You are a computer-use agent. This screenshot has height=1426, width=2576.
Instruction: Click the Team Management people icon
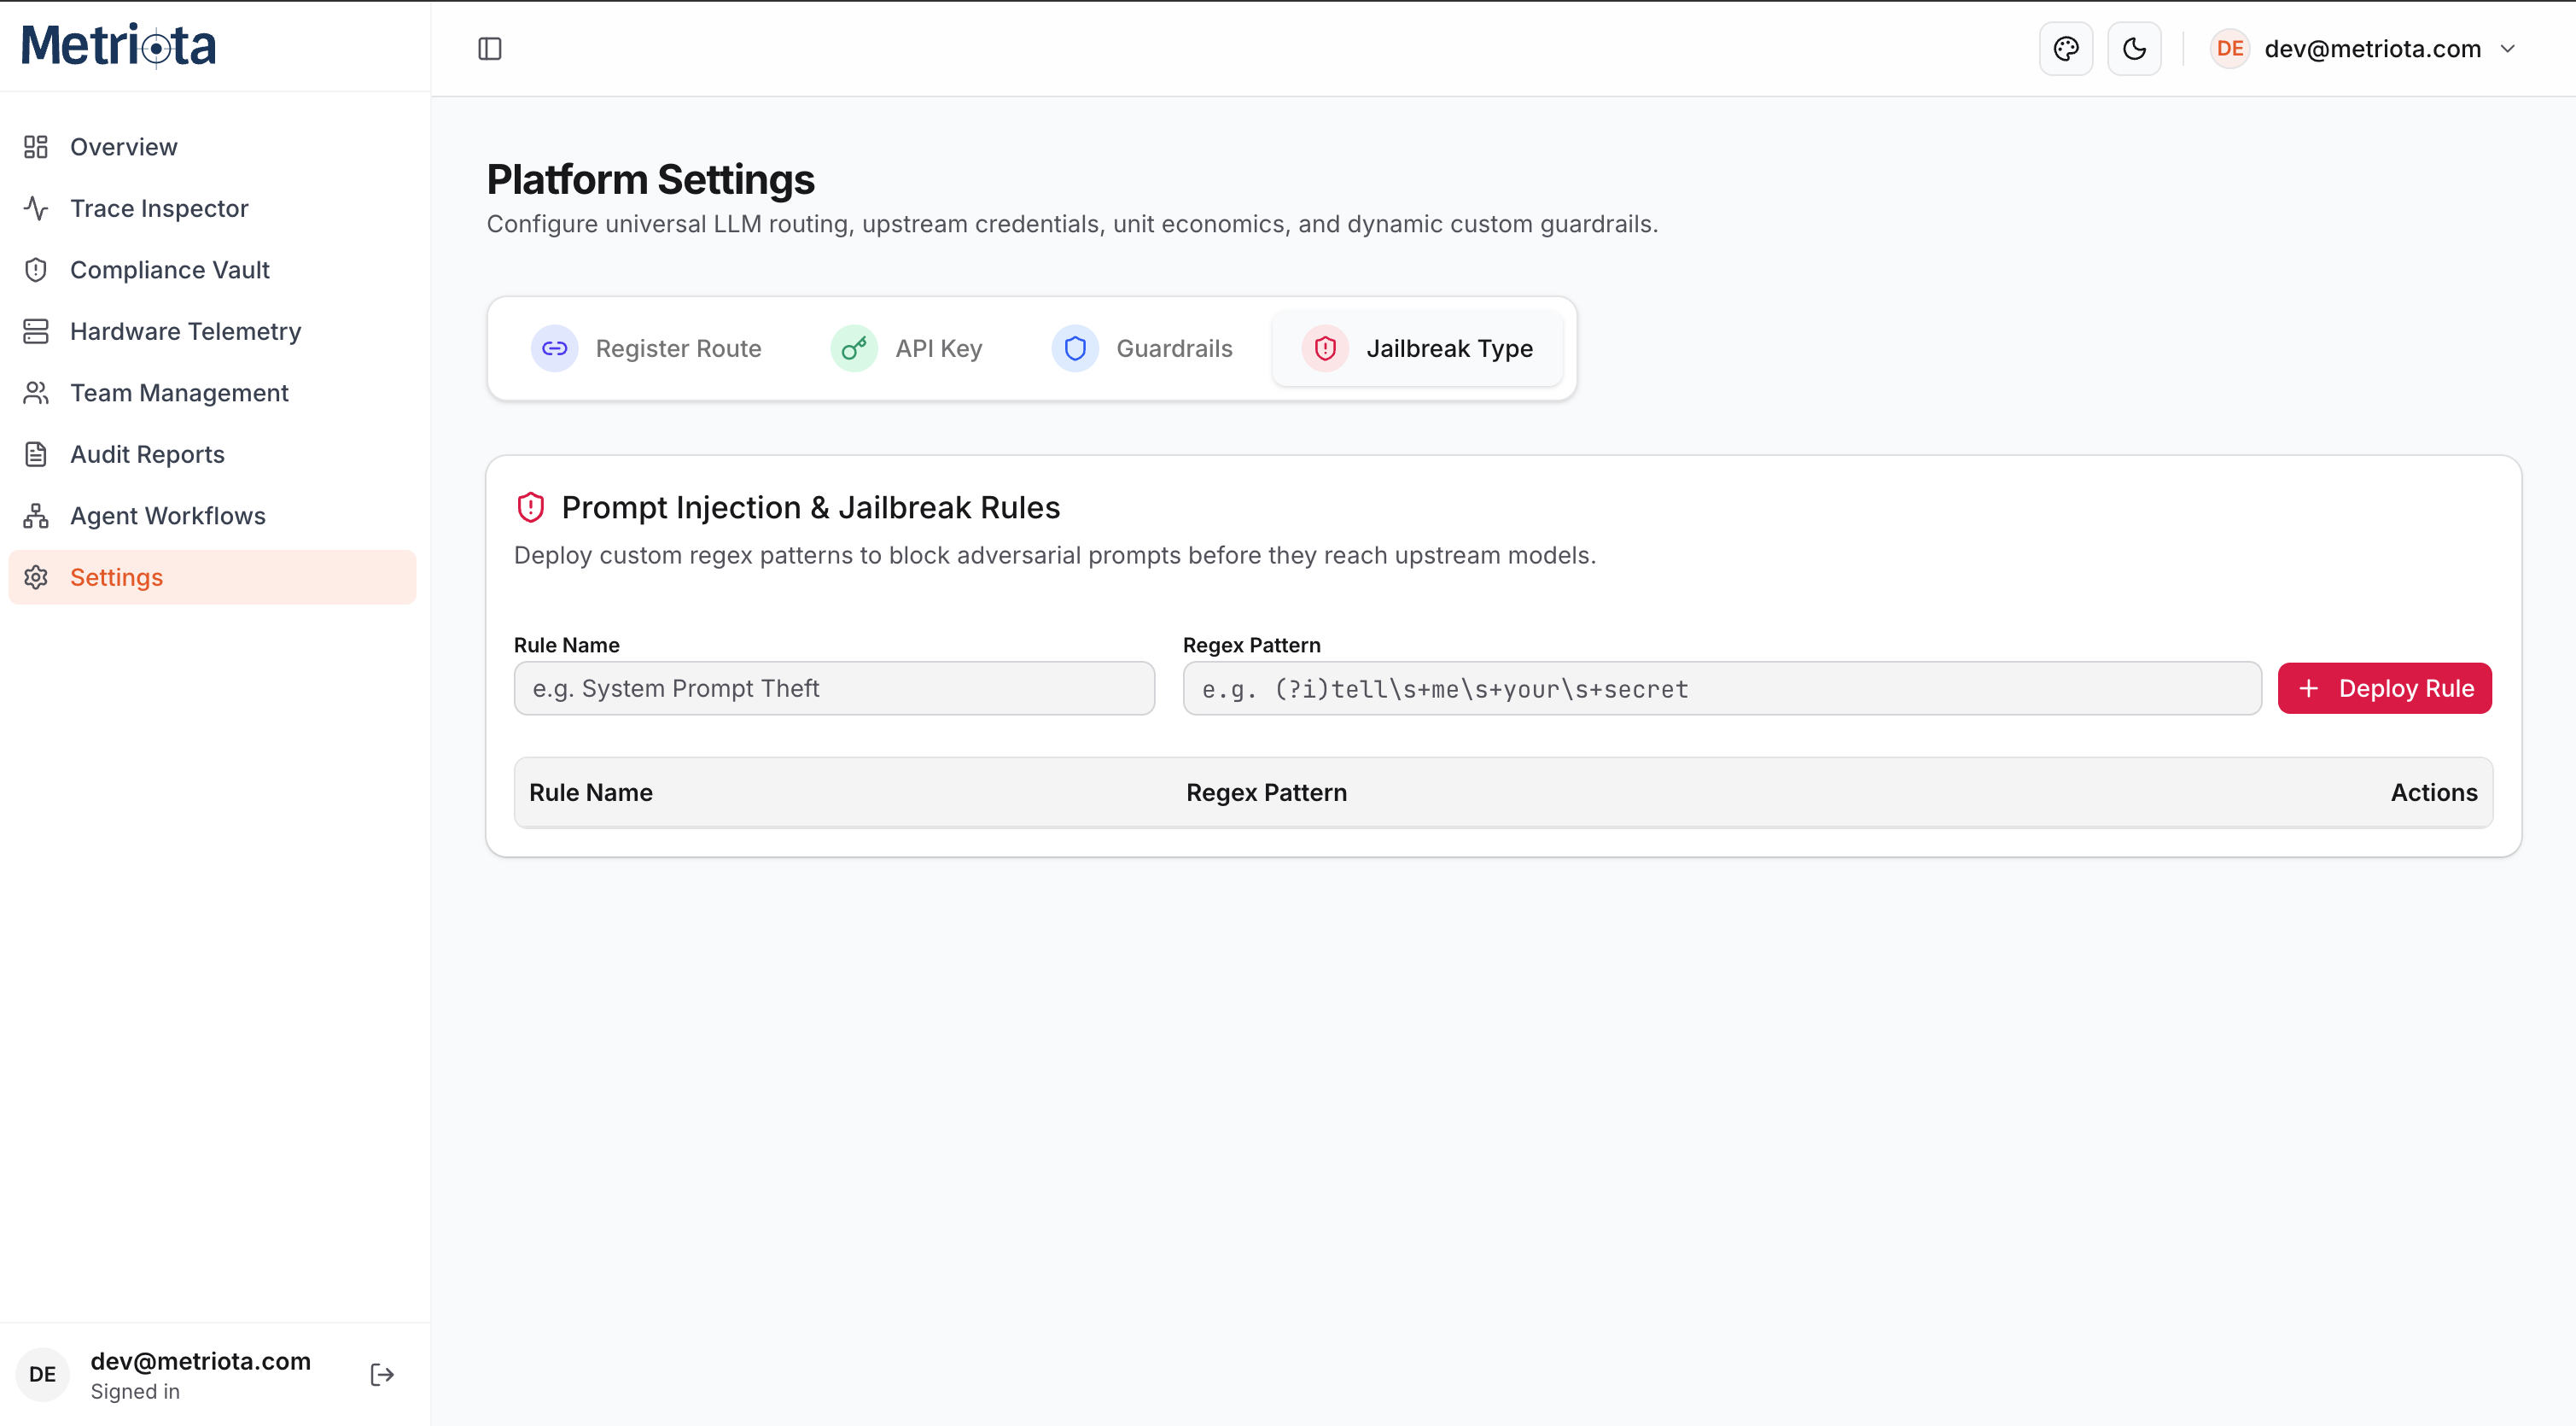(x=36, y=394)
